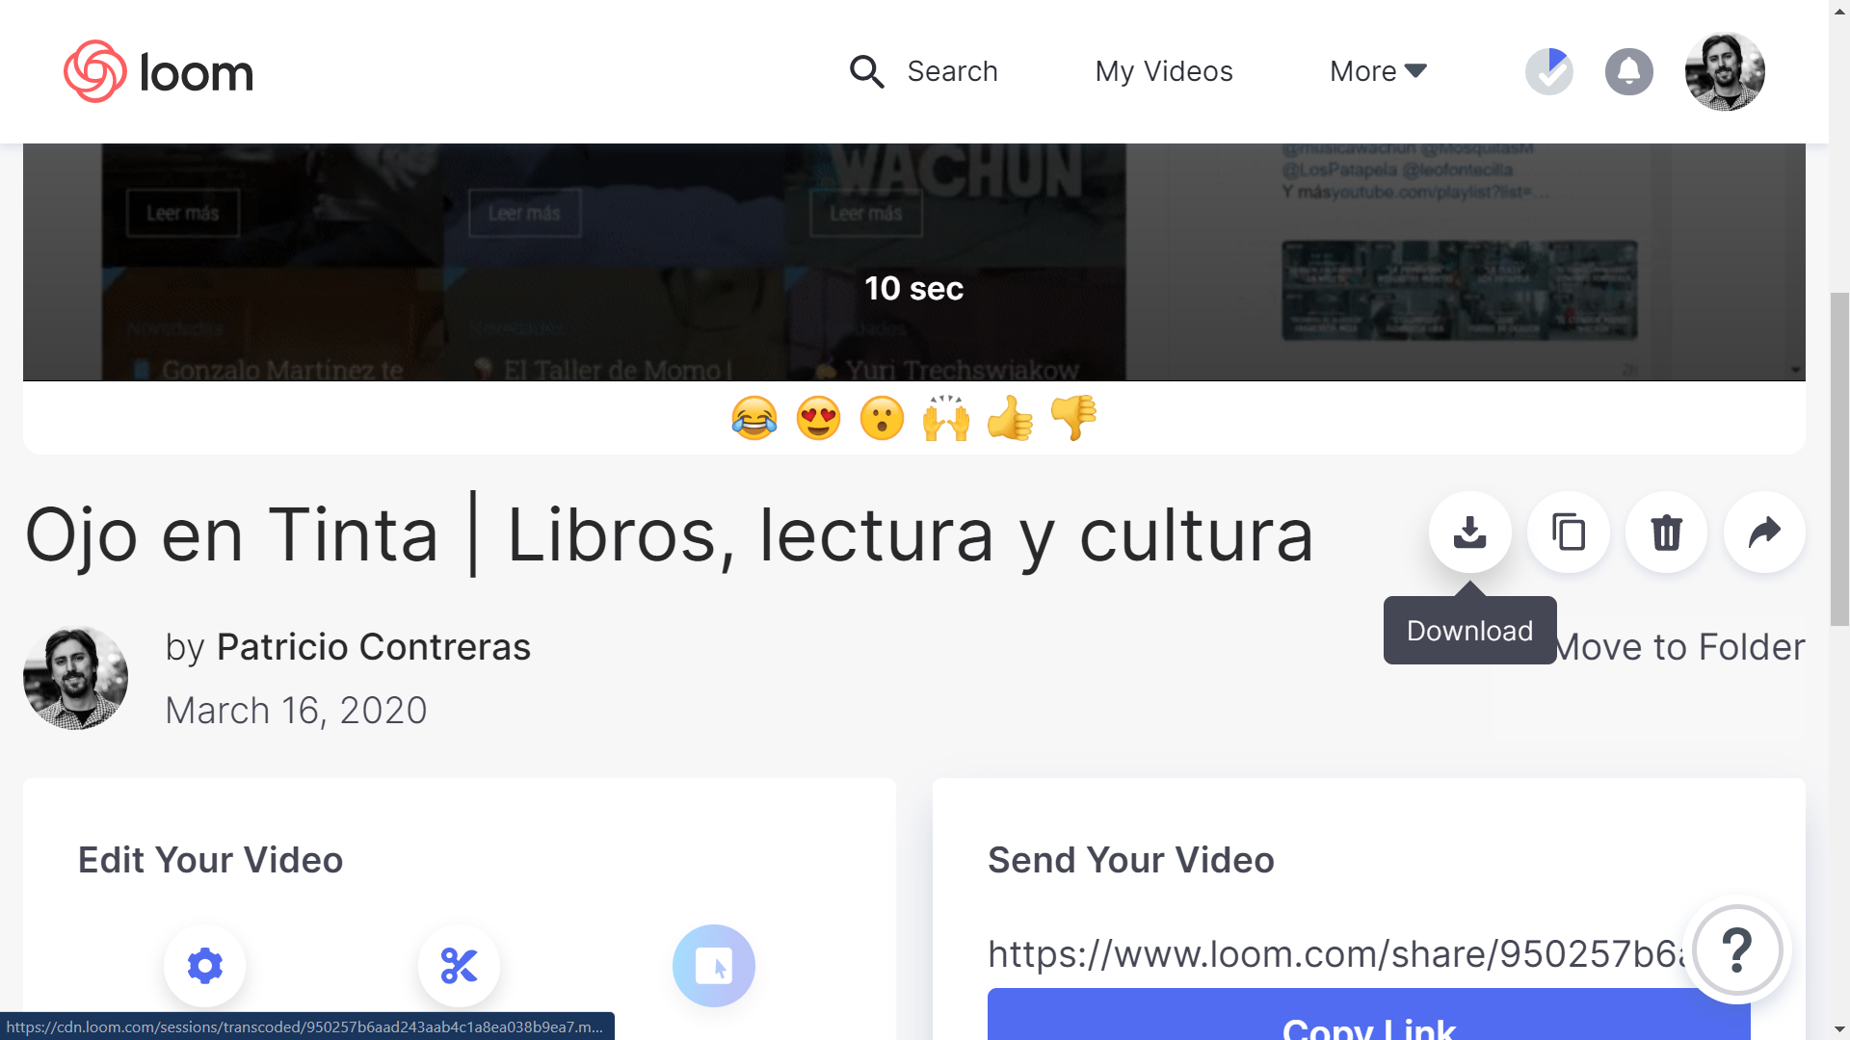The width and height of the screenshot is (1850, 1040).
Task: Open the checkmark progress icon
Action: pos(1548,71)
